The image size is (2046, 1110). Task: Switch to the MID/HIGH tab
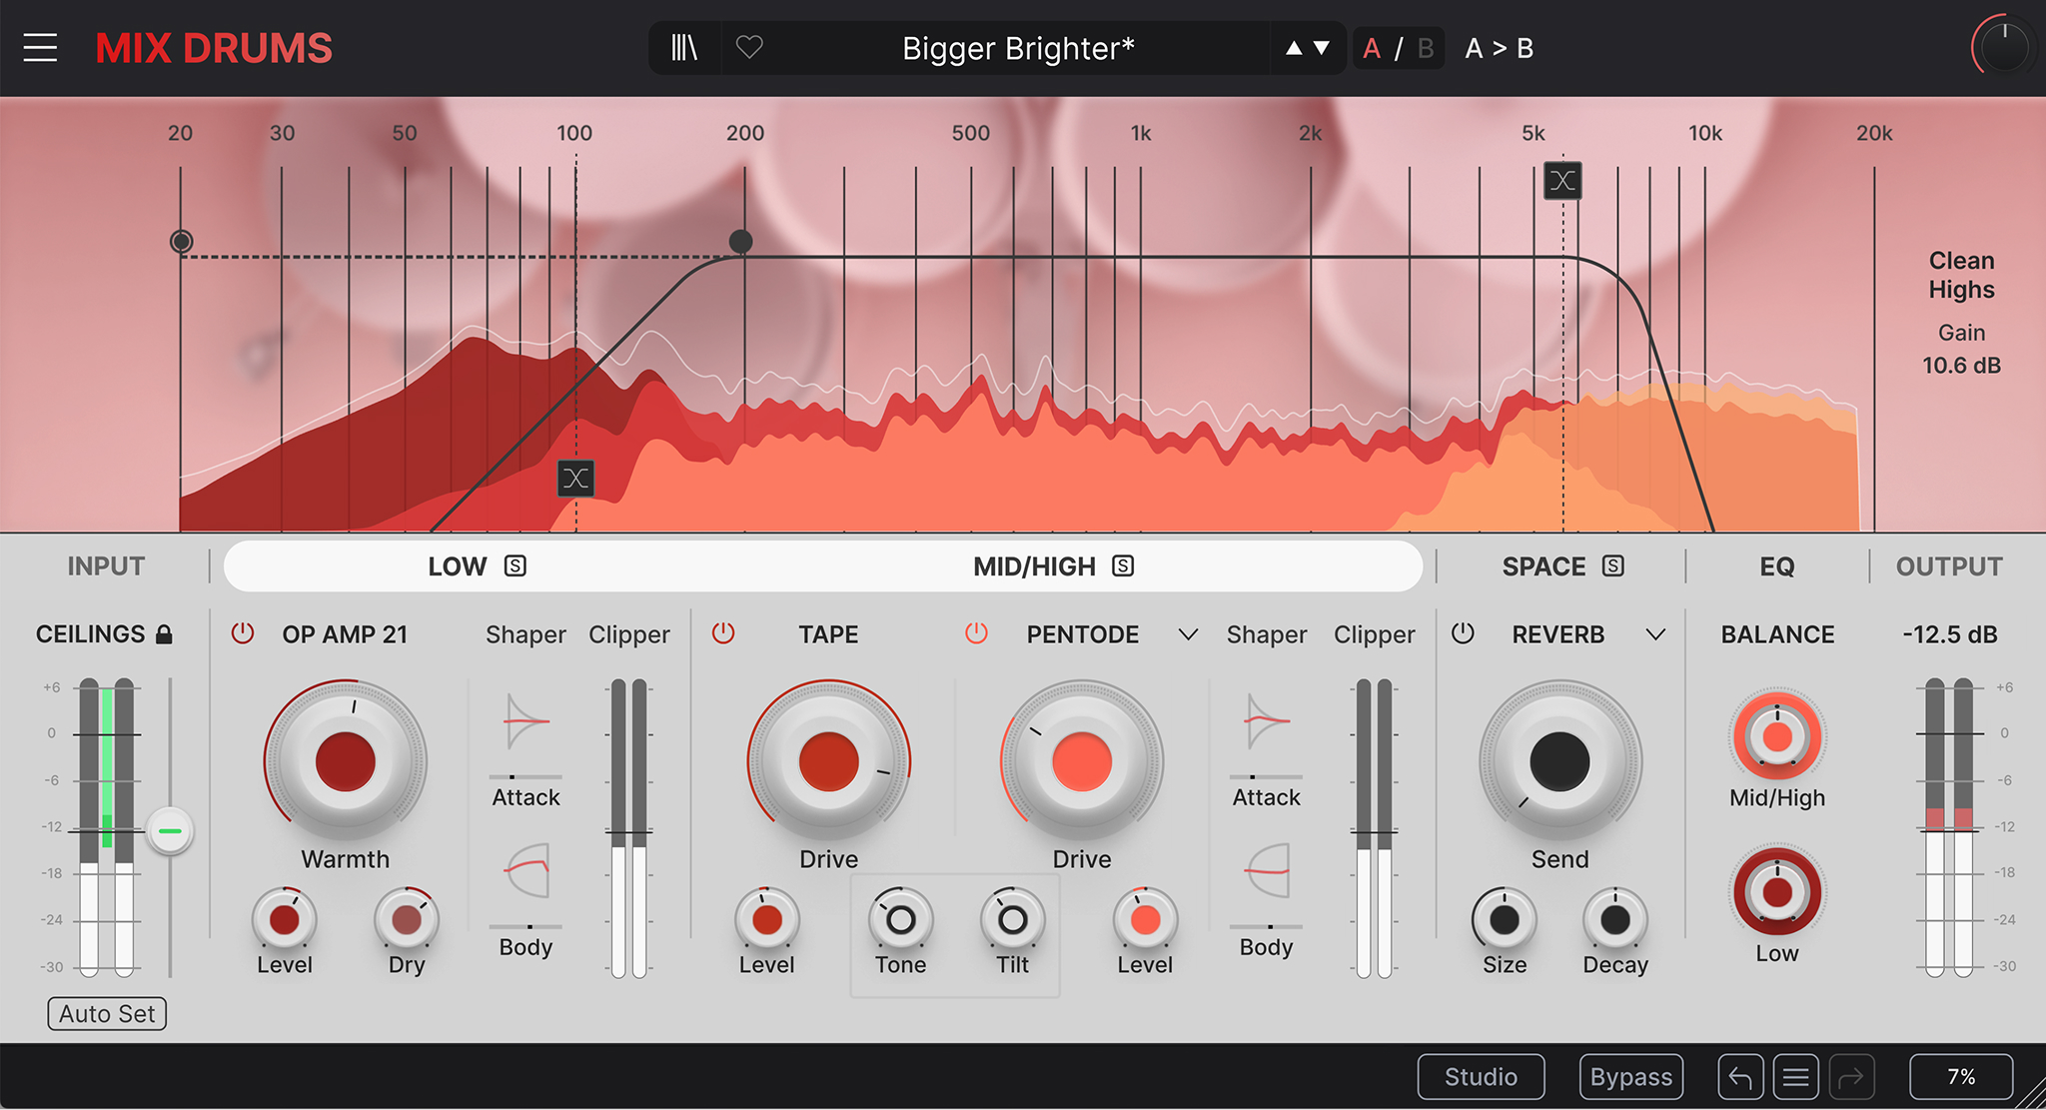click(x=1034, y=566)
